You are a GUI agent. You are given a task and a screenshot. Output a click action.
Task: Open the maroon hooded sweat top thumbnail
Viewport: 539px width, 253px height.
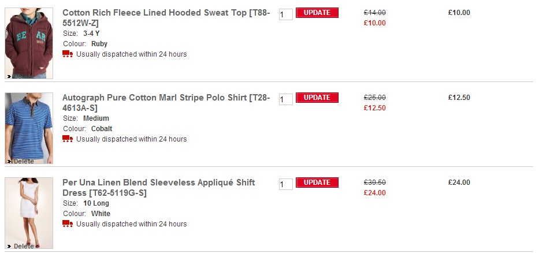tap(29, 40)
